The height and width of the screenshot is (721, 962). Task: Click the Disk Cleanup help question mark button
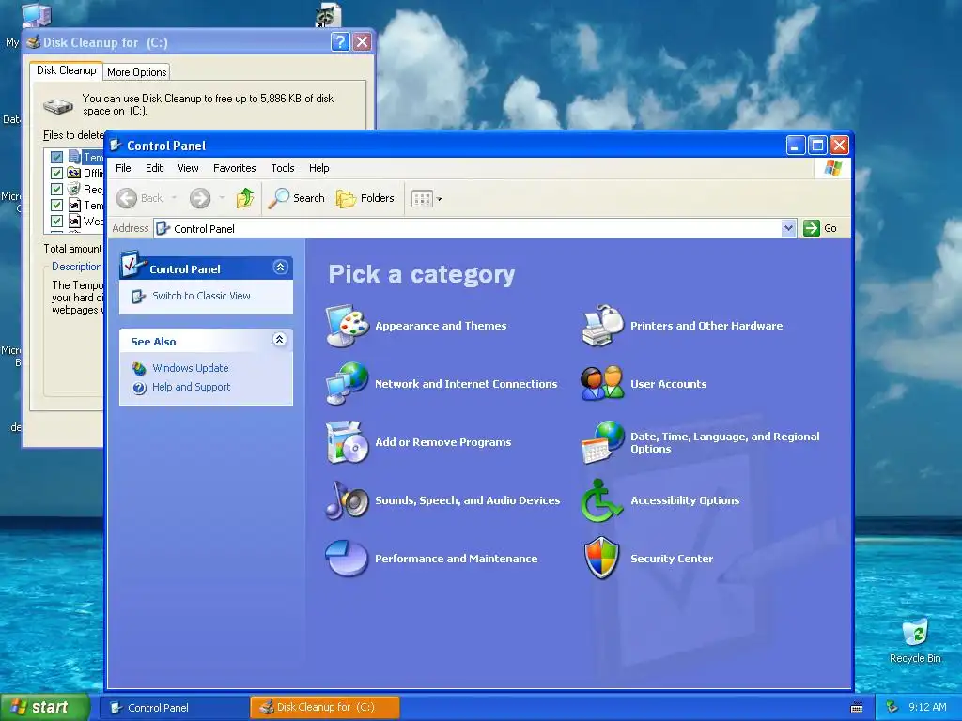click(340, 41)
